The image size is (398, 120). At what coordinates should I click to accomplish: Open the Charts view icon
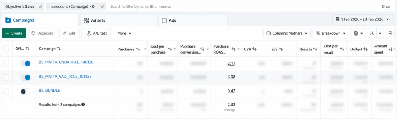pyautogui.click(x=390, y=33)
